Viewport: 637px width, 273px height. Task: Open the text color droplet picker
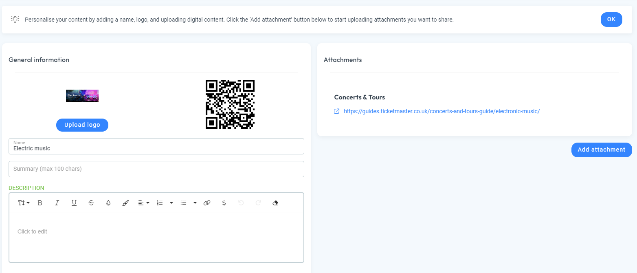(108, 203)
